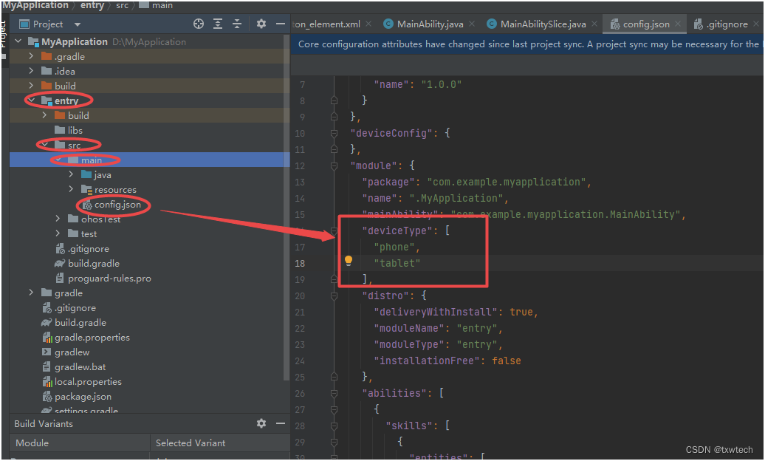Screen dimensions: 765x461
Task: Hide the Project panel with minus icon
Action: pyautogui.click(x=281, y=24)
